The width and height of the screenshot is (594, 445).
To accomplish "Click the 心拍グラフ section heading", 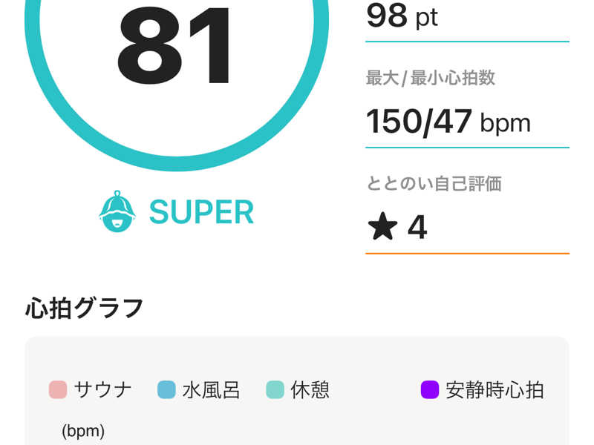I will click(84, 308).
